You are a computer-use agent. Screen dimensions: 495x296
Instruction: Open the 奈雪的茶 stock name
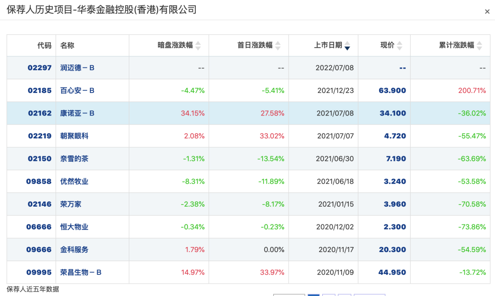click(74, 159)
